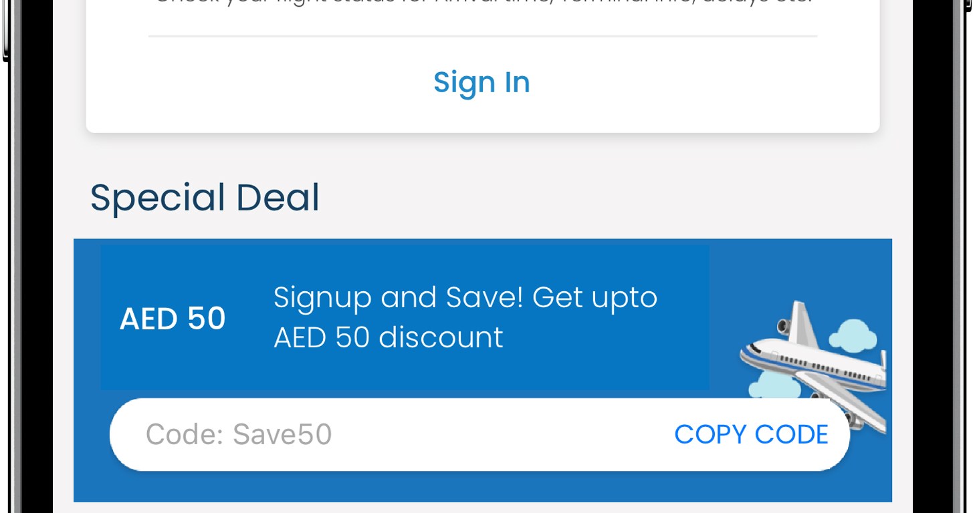Click the divider line above Sign In
This screenshot has height=513, width=973.
(x=481, y=36)
